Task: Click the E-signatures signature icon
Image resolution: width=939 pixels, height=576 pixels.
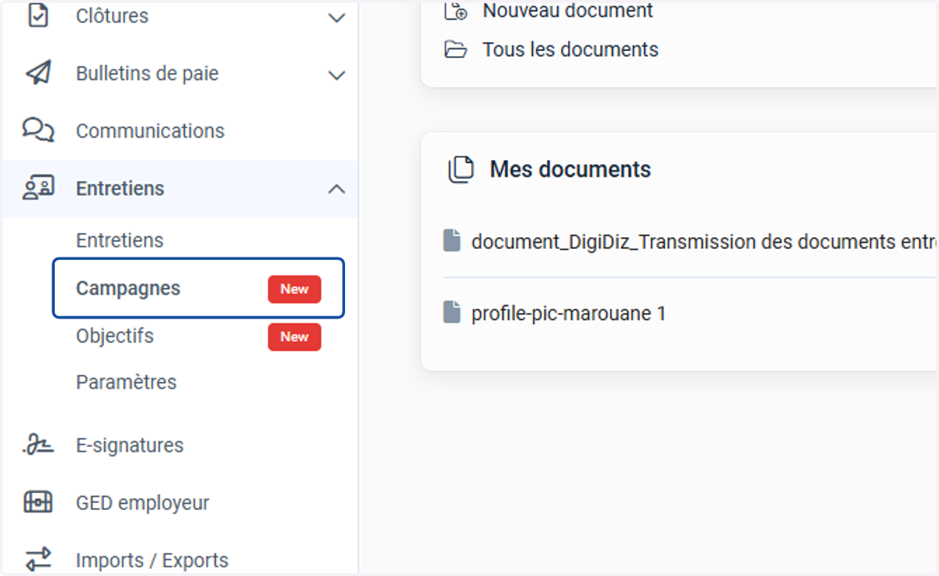Action: [38, 445]
